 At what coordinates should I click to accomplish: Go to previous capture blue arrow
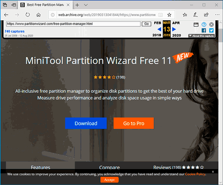(x=159, y=29)
